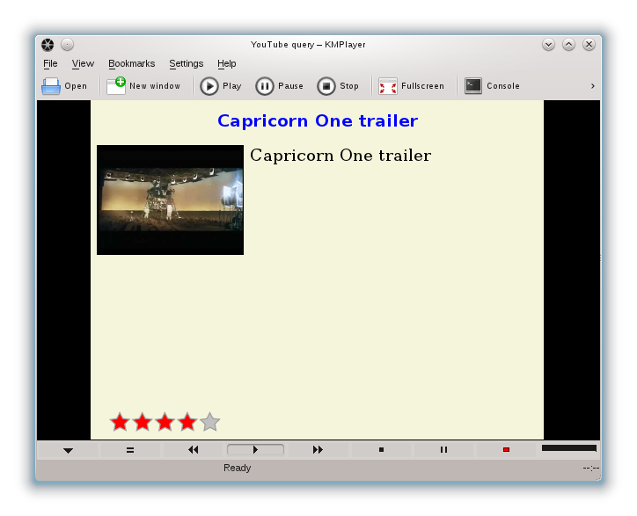This screenshot has width=637, height=516.
Task: Pause playback using the Pause toolbar button
Action: pos(280,86)
